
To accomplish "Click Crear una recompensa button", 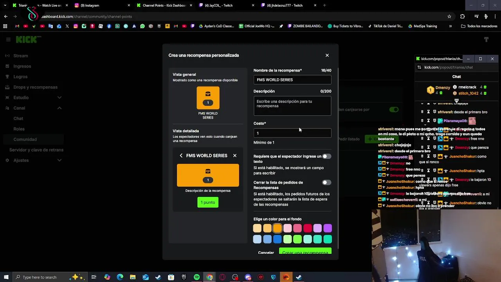I will click(x=305, y=251).
